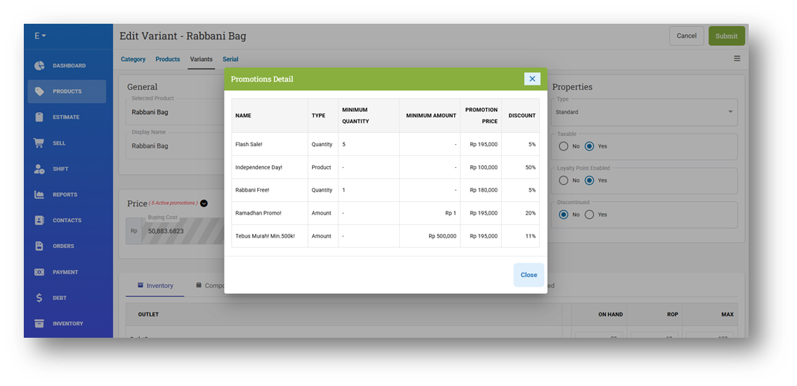Screen dimensions: 797x386
Task: Close Promotions Detail with the X icon
Action: click(532, 79)
